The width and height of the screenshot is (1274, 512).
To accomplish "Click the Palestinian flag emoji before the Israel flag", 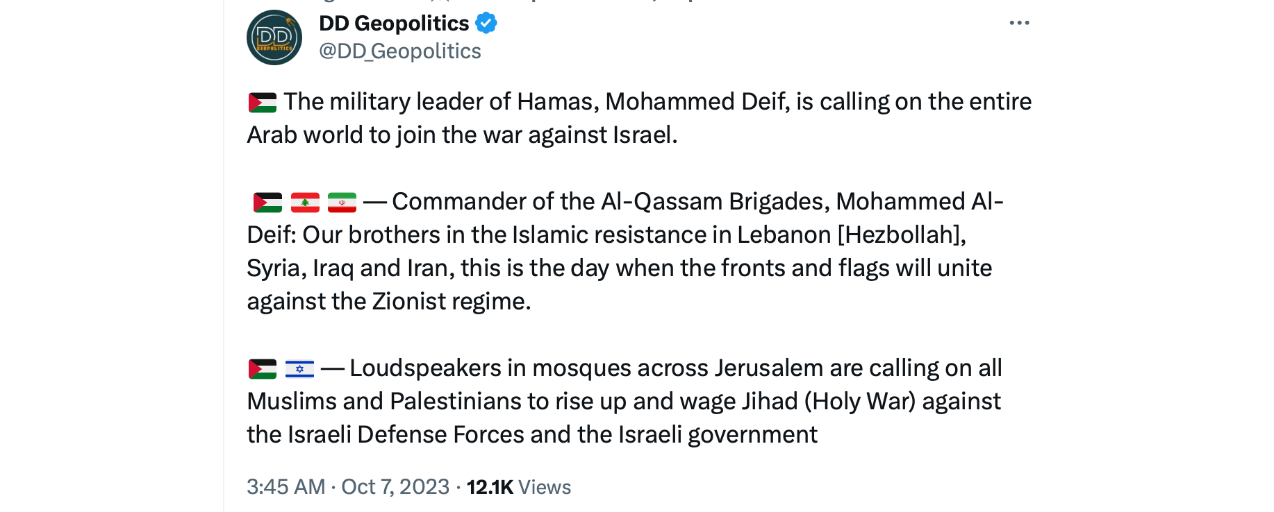I will click(x=263, y=369).
